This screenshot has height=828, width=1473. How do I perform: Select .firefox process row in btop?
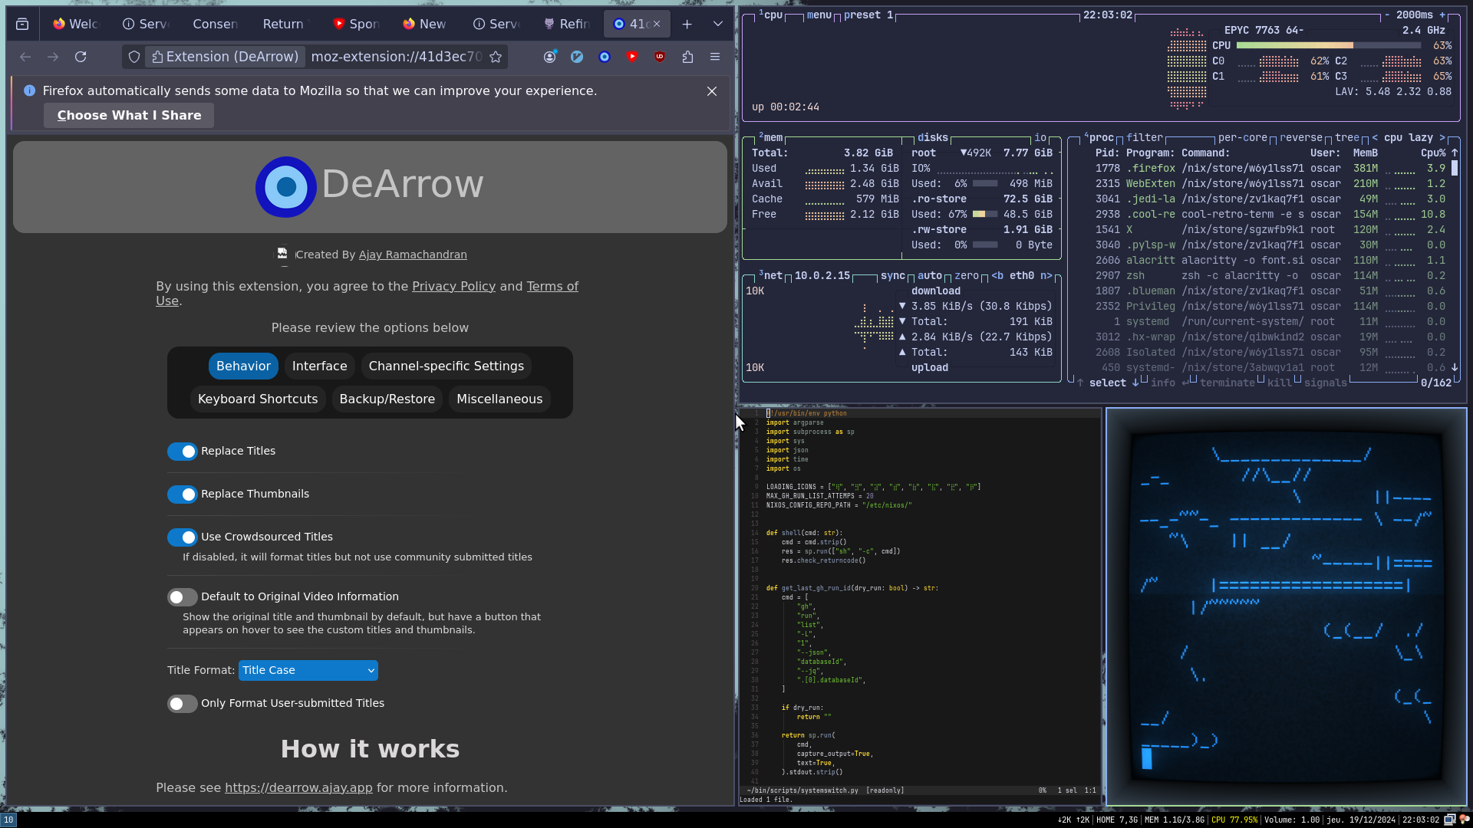click(1270, 168)
